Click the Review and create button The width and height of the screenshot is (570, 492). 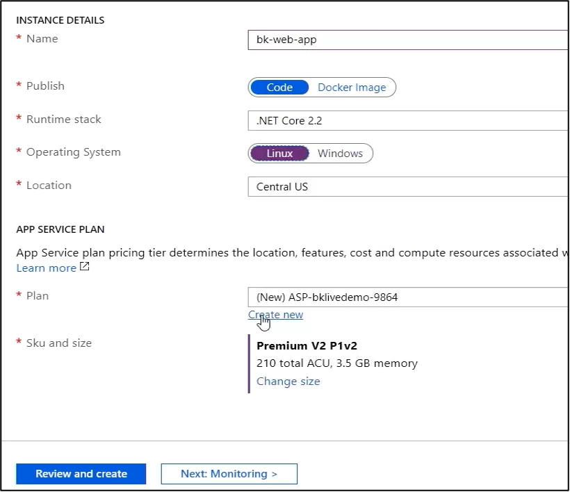click(x=81, y=474)
